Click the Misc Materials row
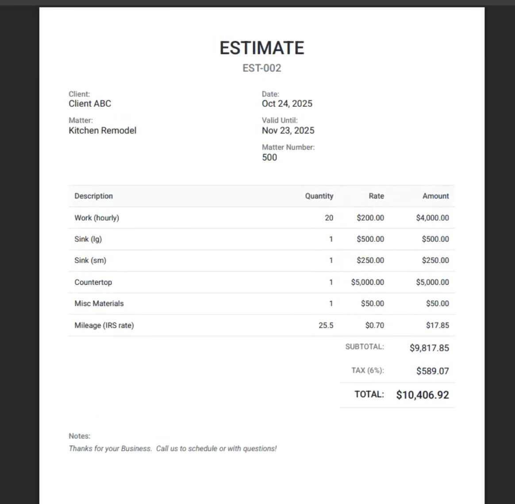 click(98, 303)
